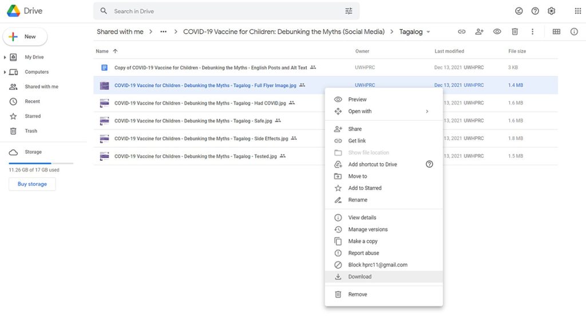Open My Drive in sidebar
The height and width of the screenshot is (321, 586).
click(34, 57)
